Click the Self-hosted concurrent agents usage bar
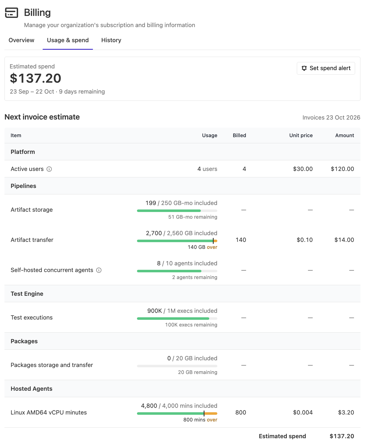 coord(177,271)
